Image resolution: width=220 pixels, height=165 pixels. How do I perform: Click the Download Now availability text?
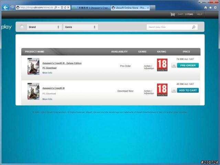click(125, 91)
